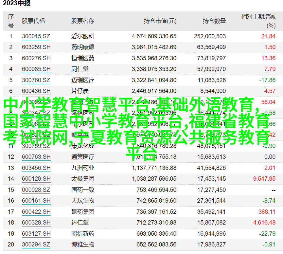The width and height of the screenshot is (283, 254).
Task: Click the 股票代码 column header
Action: (33, 21)
